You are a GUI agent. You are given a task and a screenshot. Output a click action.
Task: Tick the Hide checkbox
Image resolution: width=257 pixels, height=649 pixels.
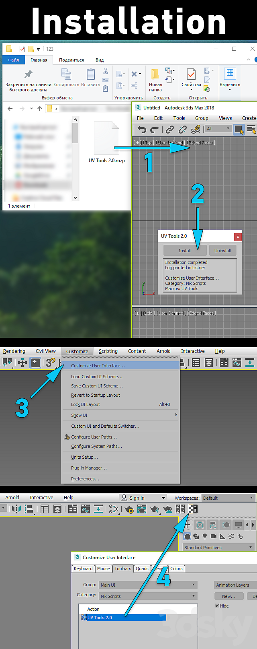(x=217, y=606)
